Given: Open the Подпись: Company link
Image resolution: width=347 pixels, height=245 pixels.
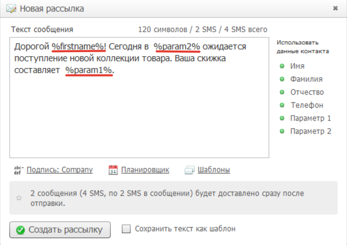Looking at the screenshot, I should point(60,170).
